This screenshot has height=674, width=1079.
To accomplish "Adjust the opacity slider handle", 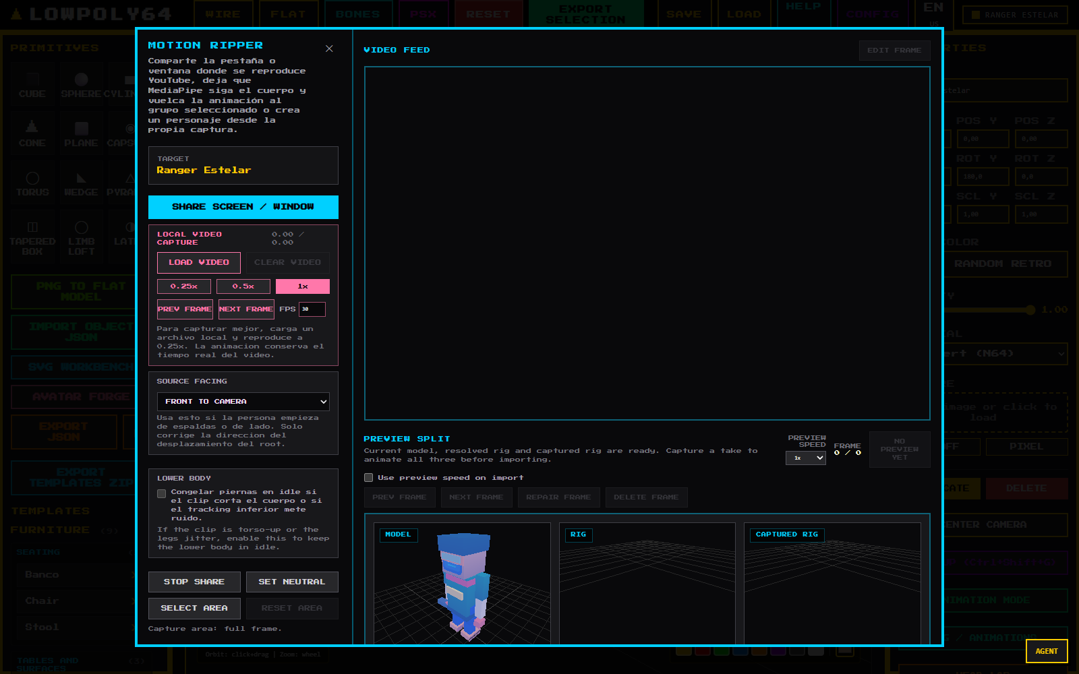I will point(1030,310).
